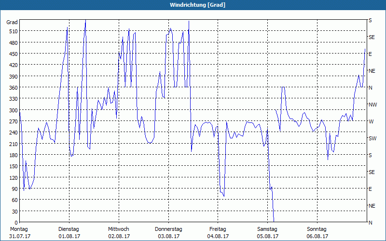This screenshot has height=241, width=386.
Task: Click the 'E' compass label level with 450
Action: pyautogui.click(x=370, y=54)
